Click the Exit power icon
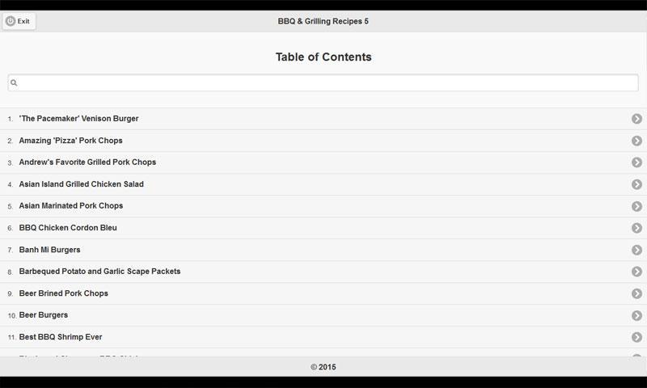This screenshot has height=388, width=647. tap(11, 21)
